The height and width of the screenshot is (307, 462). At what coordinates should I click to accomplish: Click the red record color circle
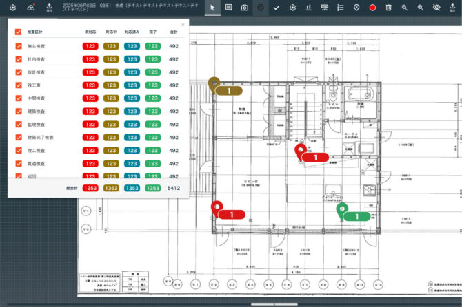[372, 8]
